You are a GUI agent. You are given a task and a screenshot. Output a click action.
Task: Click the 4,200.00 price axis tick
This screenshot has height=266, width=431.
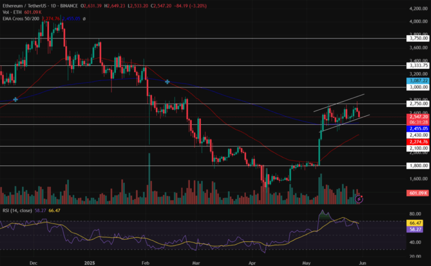pyautogui.click(x=418, y=9)
